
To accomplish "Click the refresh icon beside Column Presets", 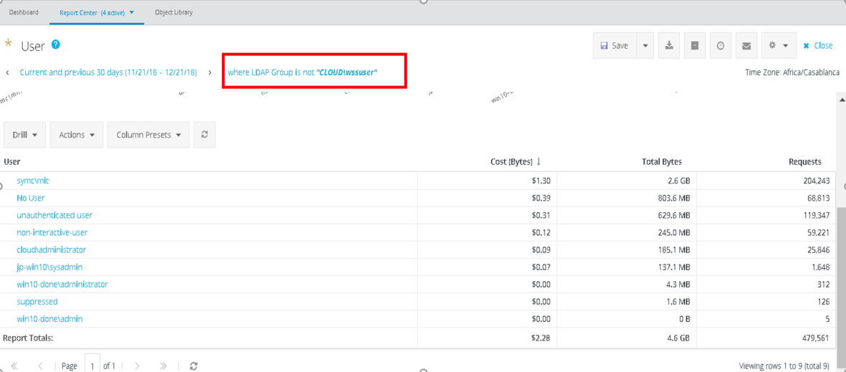I will (204, 135).
